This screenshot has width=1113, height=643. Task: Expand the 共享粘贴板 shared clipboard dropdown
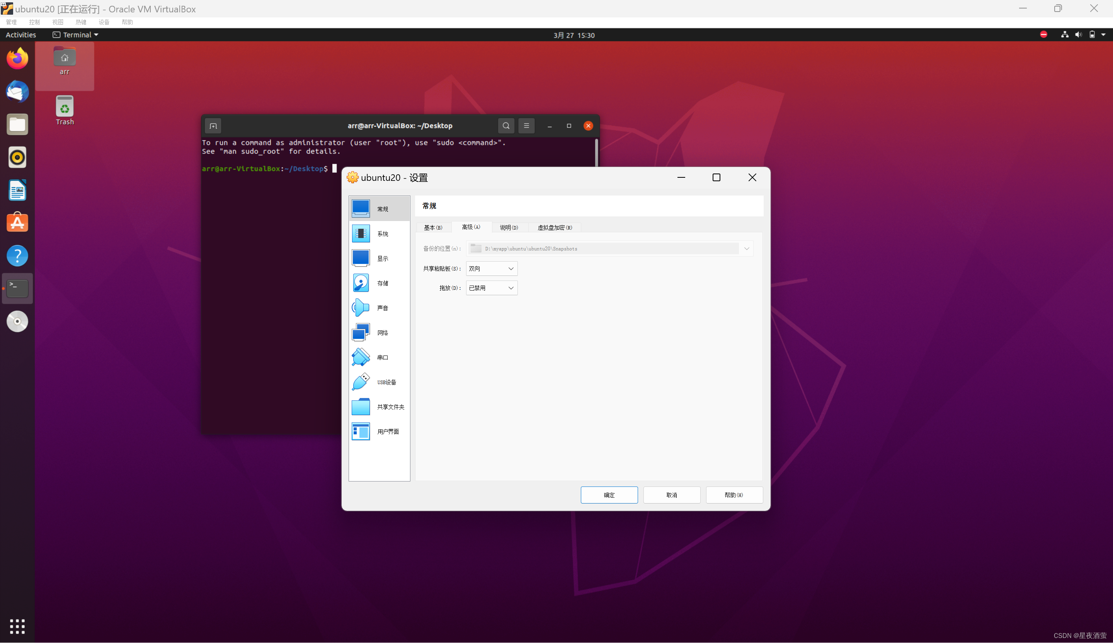tap(491, 269)
